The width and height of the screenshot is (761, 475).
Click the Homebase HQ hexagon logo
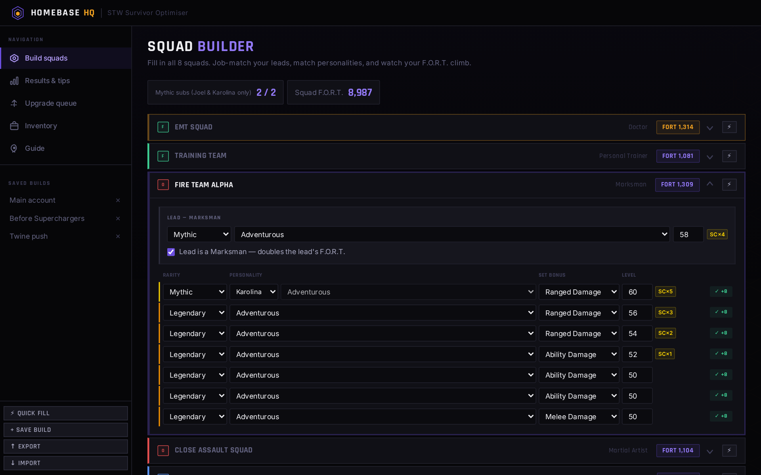18,13
